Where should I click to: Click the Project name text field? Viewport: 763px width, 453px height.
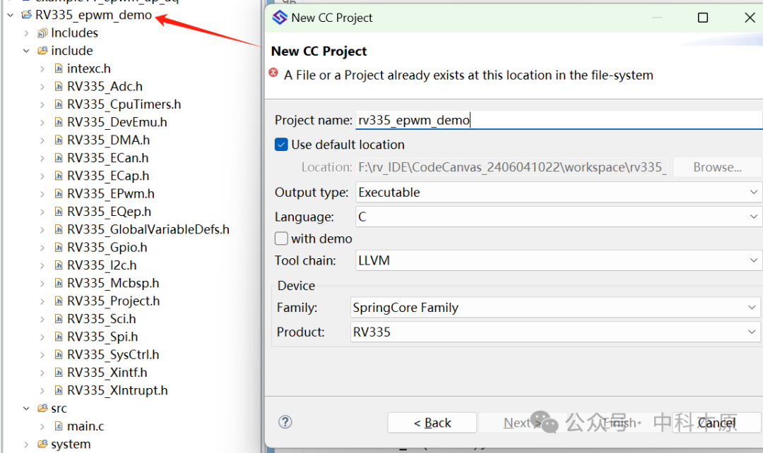pos(557,120)
